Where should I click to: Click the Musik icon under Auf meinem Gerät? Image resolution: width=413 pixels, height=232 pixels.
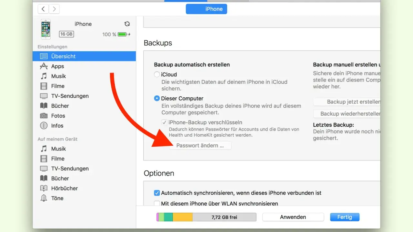[44, 149]
